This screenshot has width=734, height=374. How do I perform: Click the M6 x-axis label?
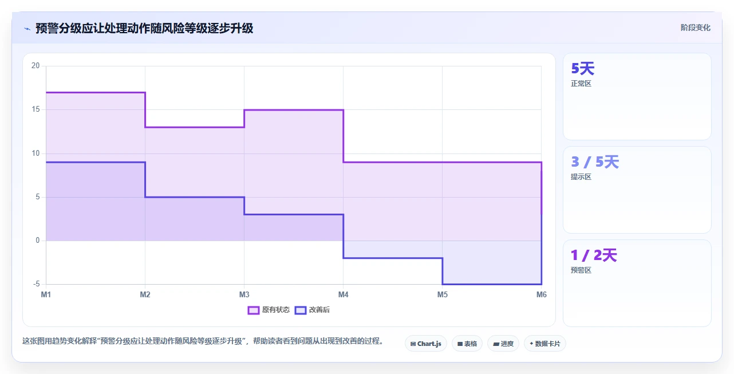tap(541, 294)
